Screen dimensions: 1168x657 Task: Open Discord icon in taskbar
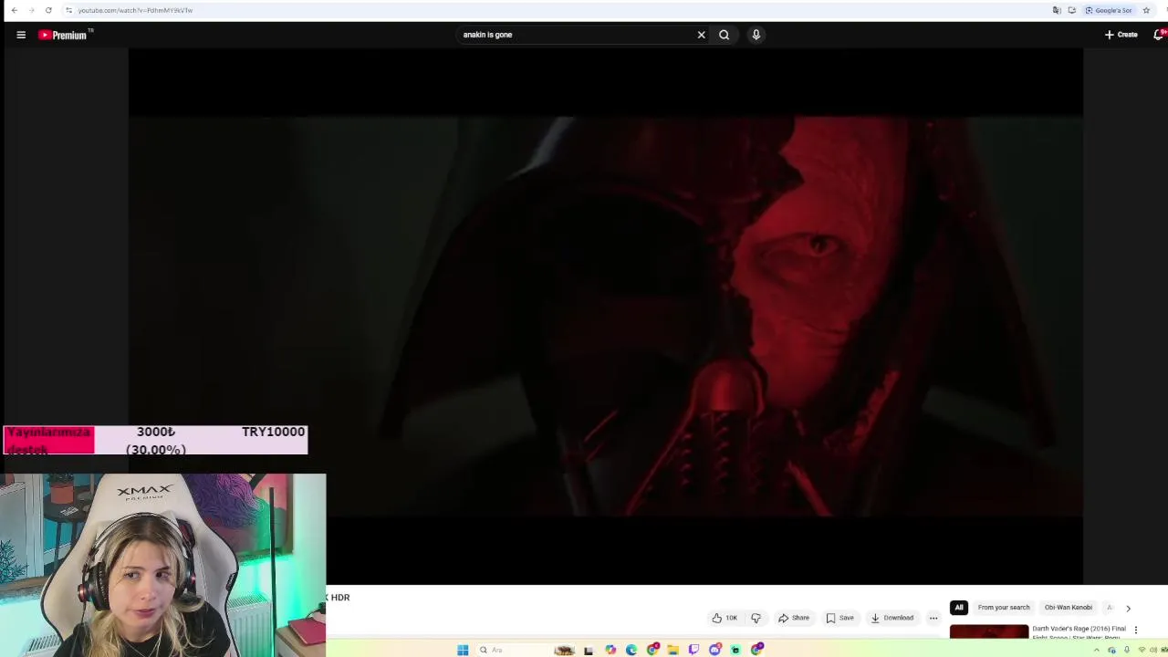click(x=714, y=650)
